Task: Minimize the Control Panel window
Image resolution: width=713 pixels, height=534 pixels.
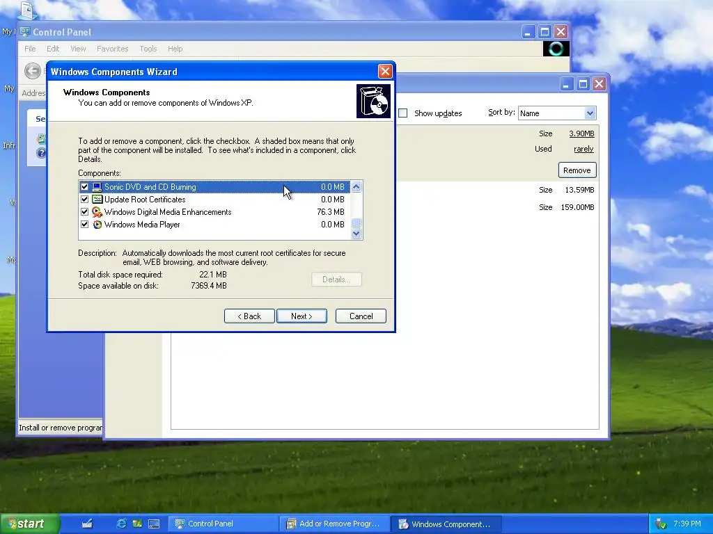Action: pos(528,32)
